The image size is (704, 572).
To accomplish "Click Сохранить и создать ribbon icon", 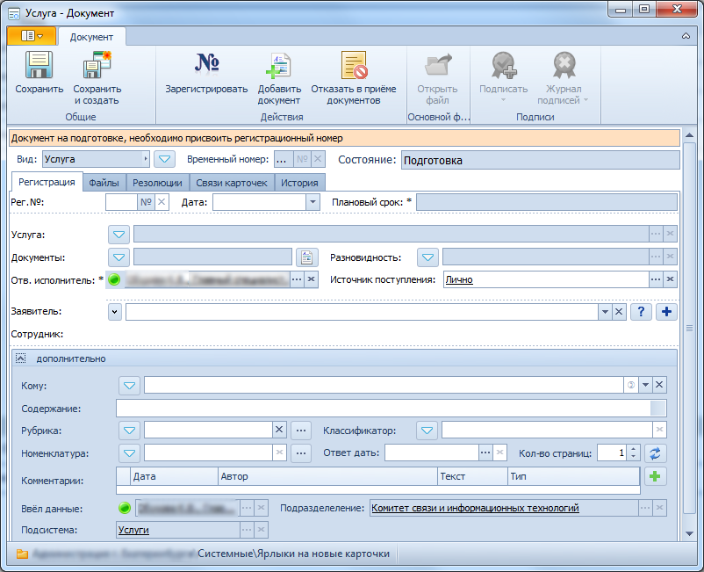I will (97, 65).
